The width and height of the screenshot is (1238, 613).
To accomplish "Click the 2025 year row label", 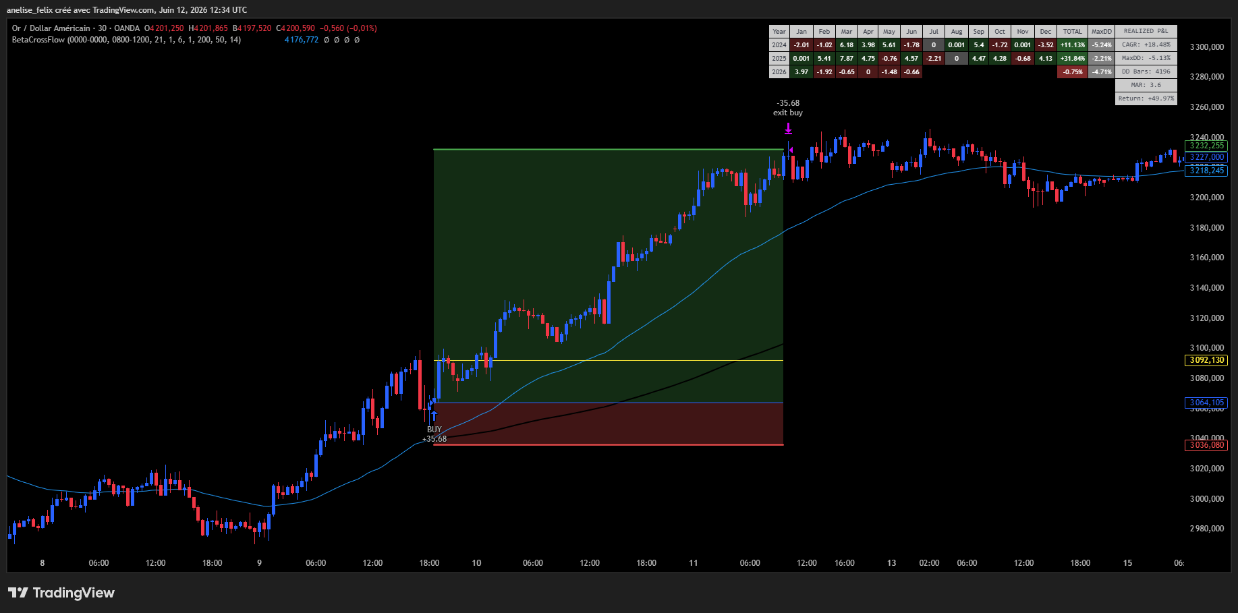I will click(779, 59).
